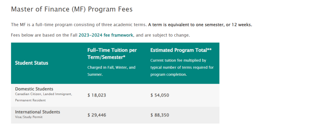Click the Master of Finance Program Fees heading
This screenshot has height=128, width=317.
72,9
